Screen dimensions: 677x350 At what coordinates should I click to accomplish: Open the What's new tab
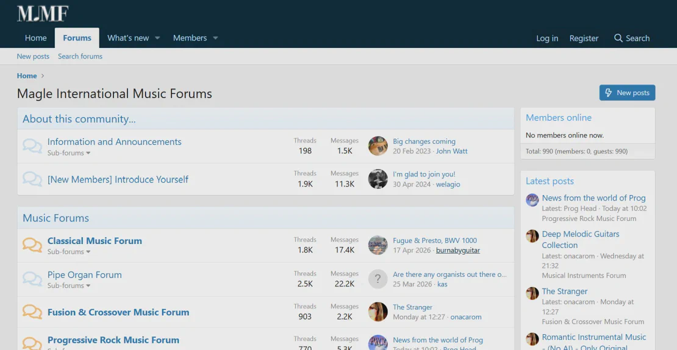[x=128, y=38]
